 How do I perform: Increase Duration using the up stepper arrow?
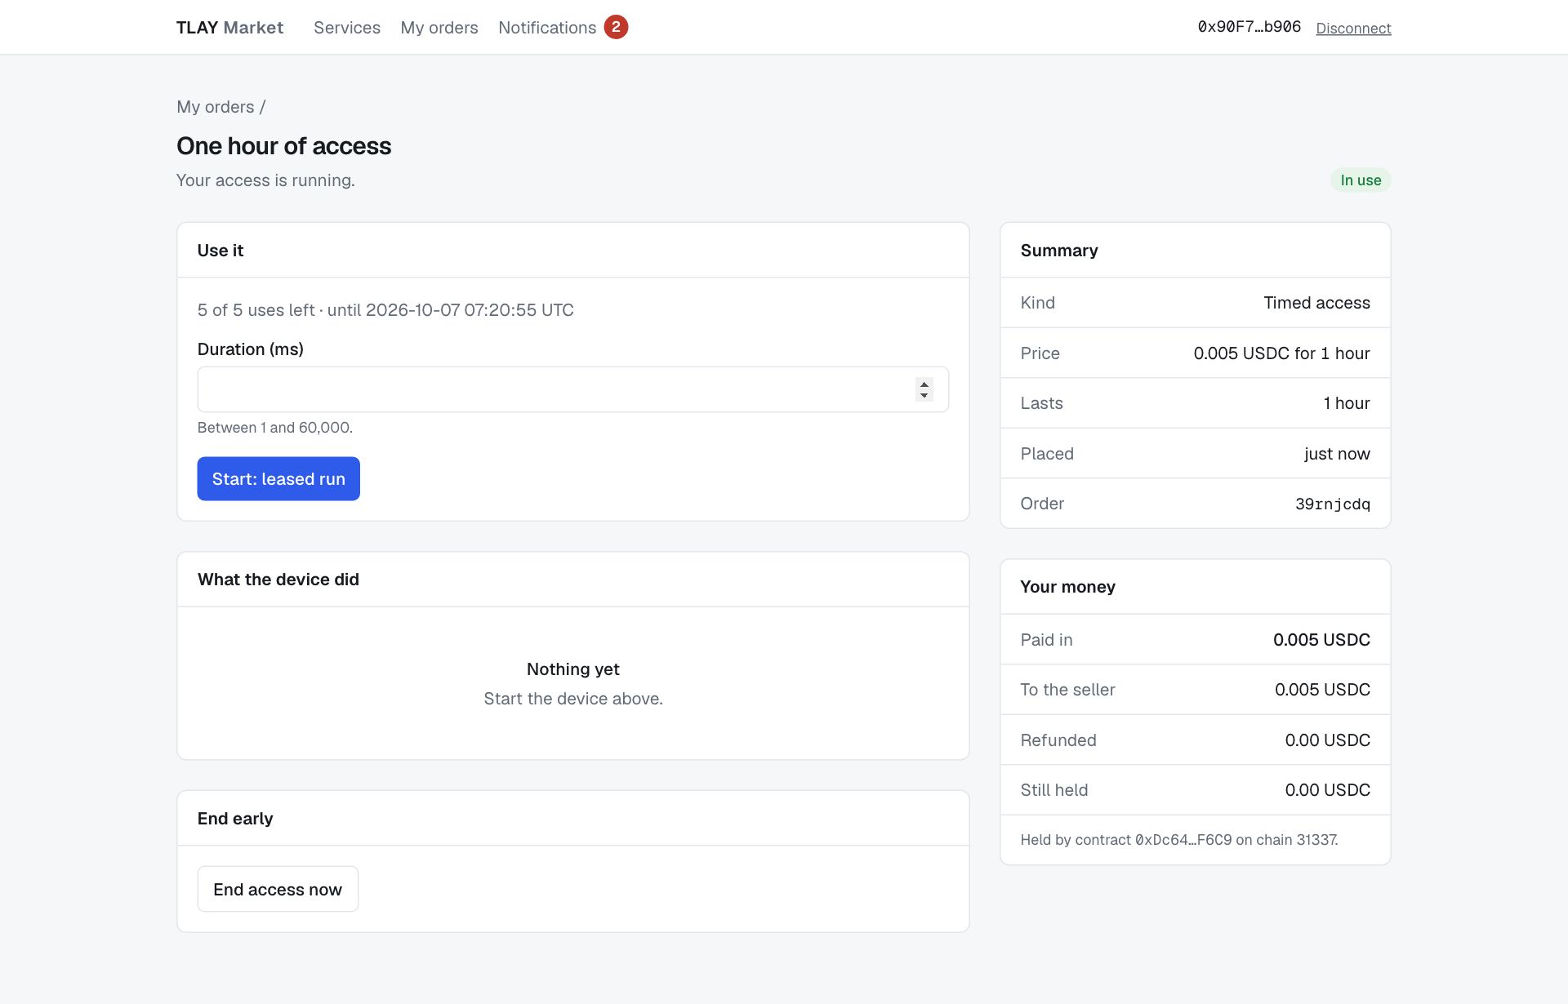pyautogui.click(x=924, y=384)
